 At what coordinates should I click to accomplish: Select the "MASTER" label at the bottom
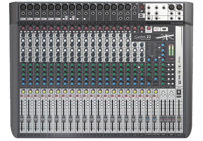[179, 135]
